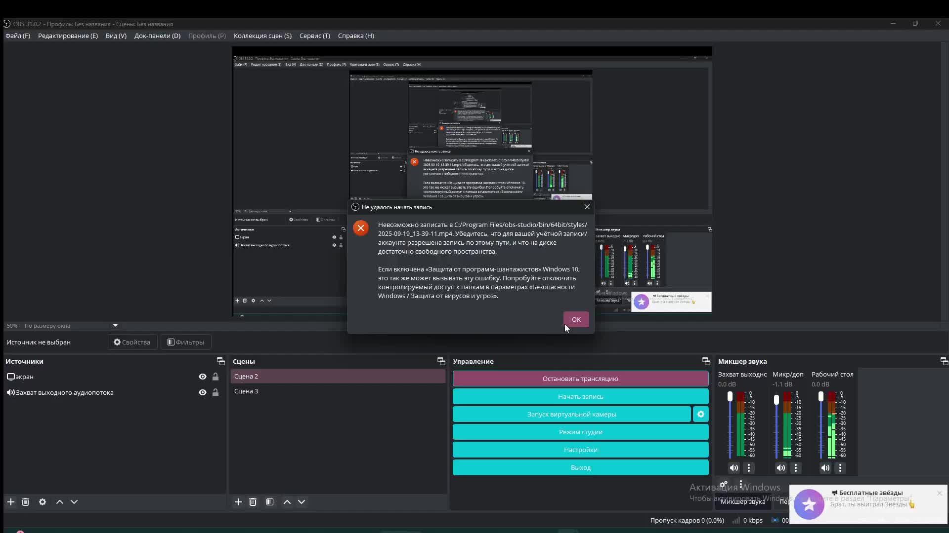Viewport: 949px width, 533px height.
Task: Open the Док-панели menu
Action: 157,36
